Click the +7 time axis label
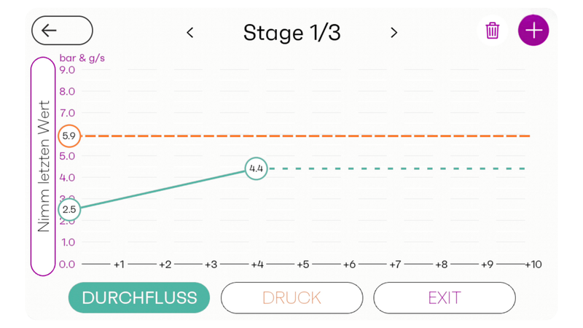This screenshot has width=583, height=328. coord(395,264)
